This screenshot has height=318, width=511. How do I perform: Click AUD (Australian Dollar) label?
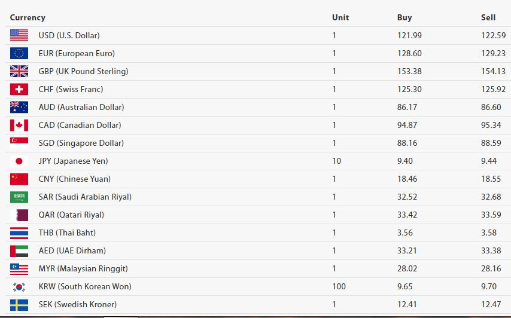(x=81, y=107)
